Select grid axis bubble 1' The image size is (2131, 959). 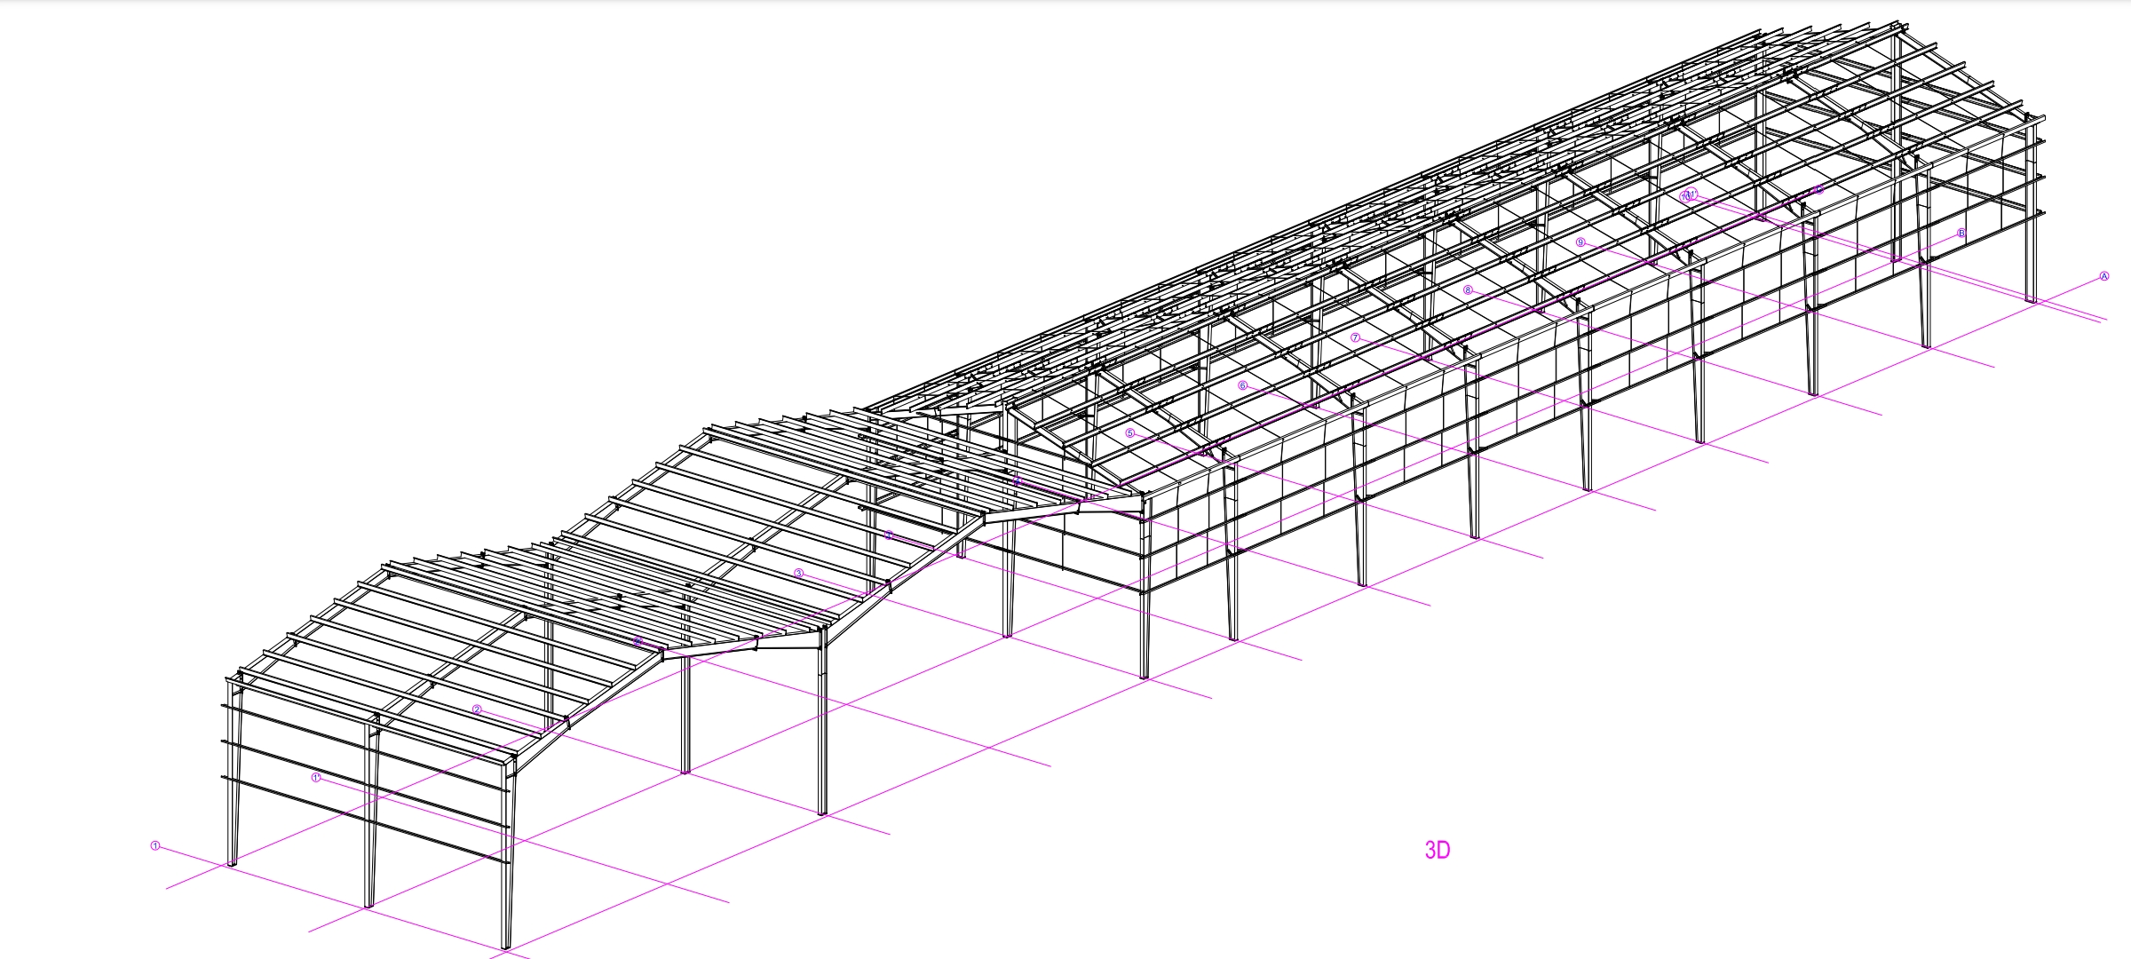click(x=316, y=777)
